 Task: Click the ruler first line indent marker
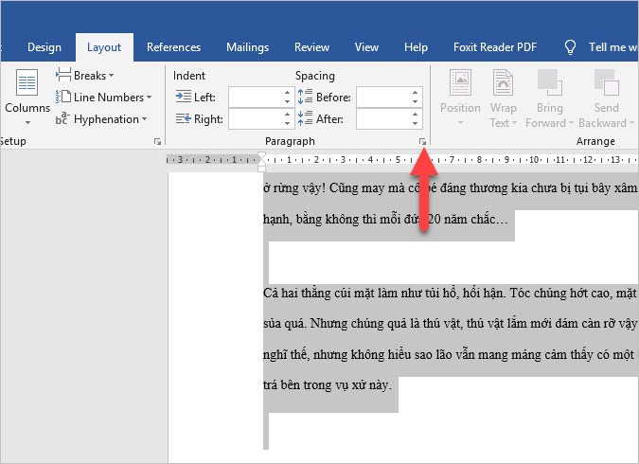click(x=261, y=157)
